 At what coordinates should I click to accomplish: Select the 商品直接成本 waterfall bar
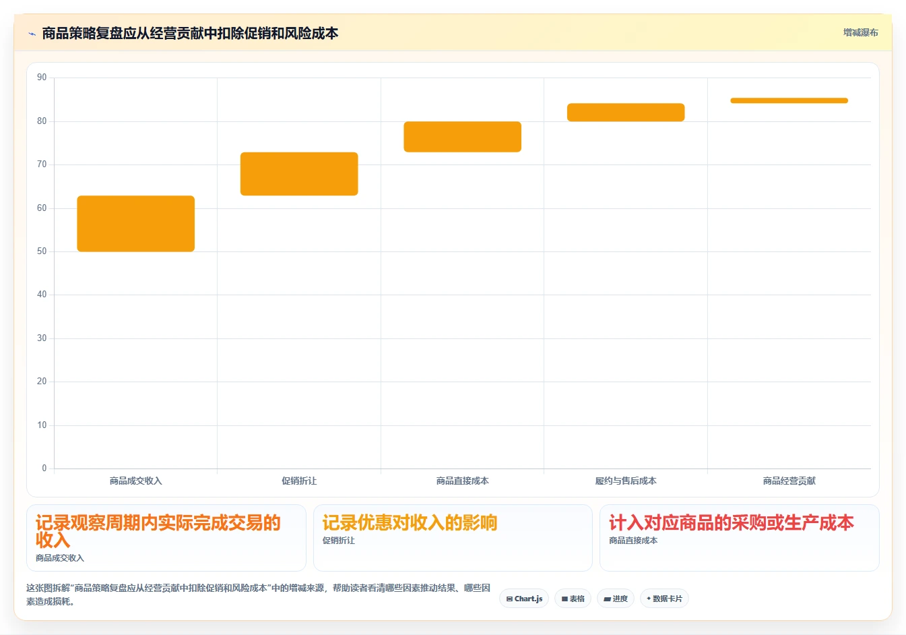click(x=463, y=137)
